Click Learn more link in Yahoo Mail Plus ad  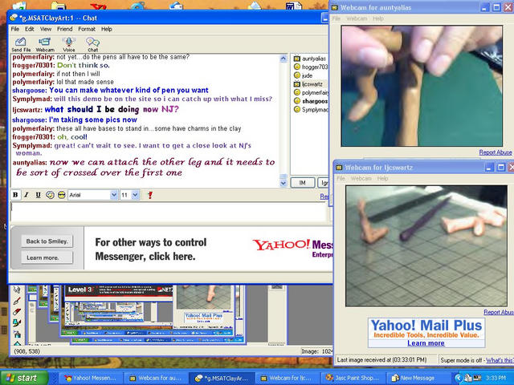coord(426,343)
